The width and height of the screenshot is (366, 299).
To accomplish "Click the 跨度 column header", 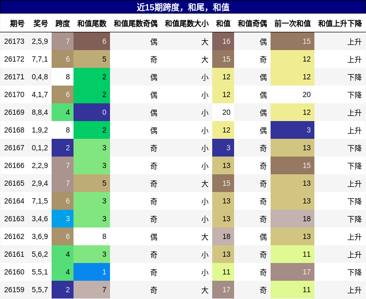I will pos(63,23).
